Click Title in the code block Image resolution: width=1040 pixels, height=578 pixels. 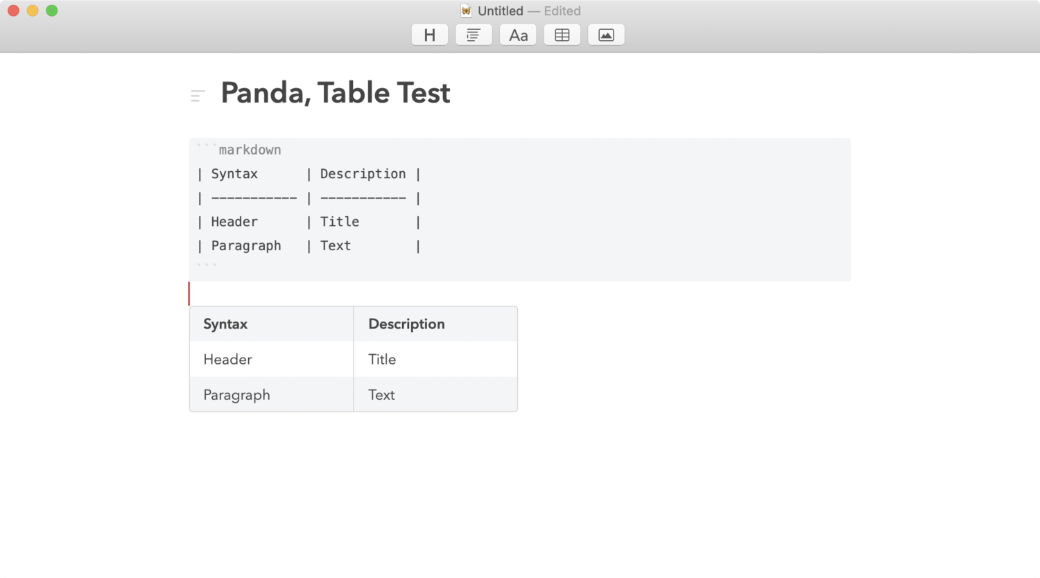point(340,222)
